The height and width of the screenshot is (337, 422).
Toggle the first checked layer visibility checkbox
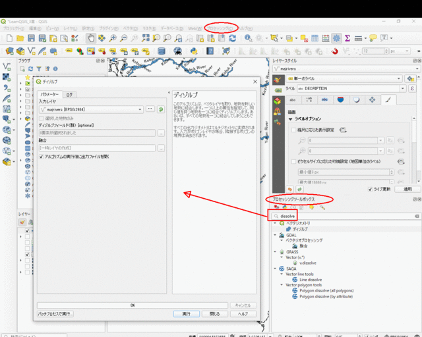pyautogui.click(x=27, y=231)
